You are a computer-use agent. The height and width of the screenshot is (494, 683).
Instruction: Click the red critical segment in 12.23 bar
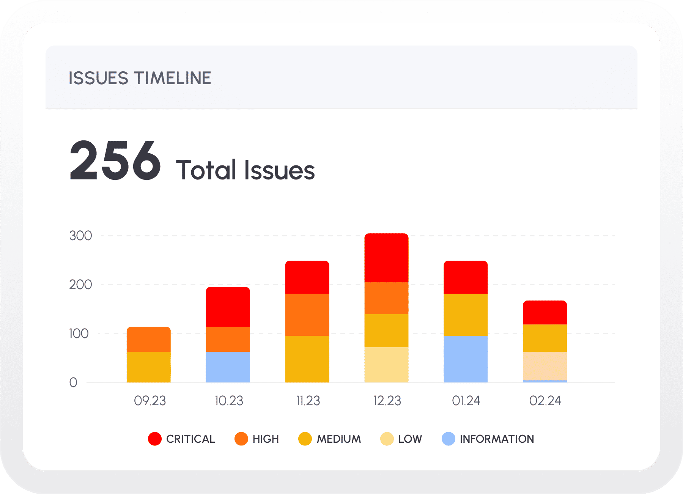[x=386, y=258]
